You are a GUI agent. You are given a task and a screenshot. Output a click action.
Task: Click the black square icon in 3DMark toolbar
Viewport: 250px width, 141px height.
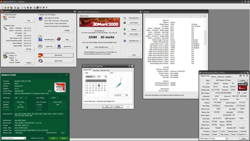pos(37,8)
